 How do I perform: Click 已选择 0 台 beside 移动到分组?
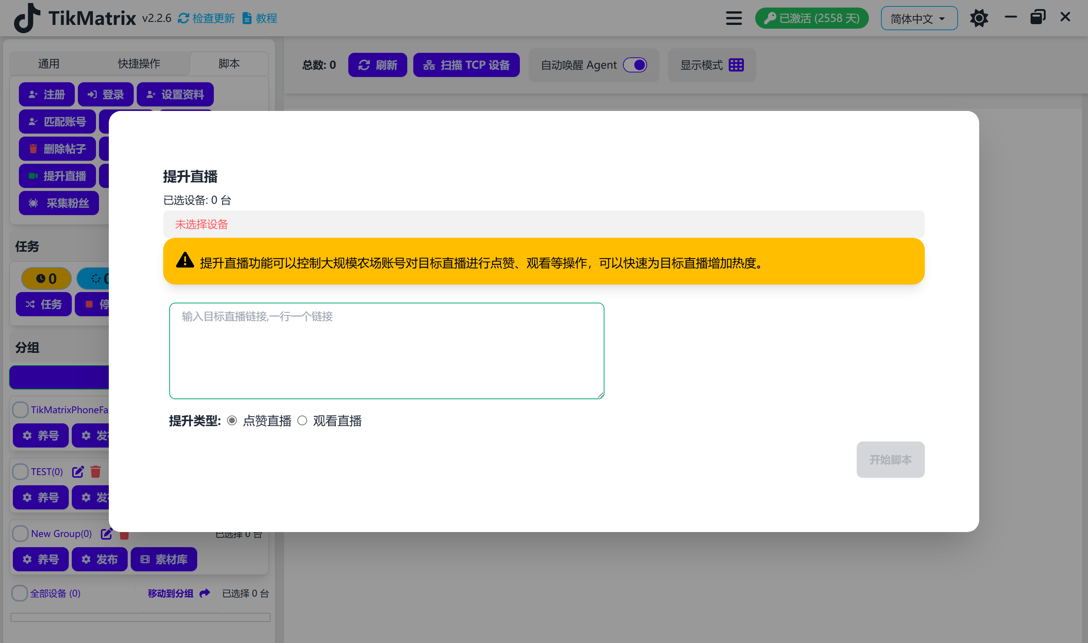[246, 593]
